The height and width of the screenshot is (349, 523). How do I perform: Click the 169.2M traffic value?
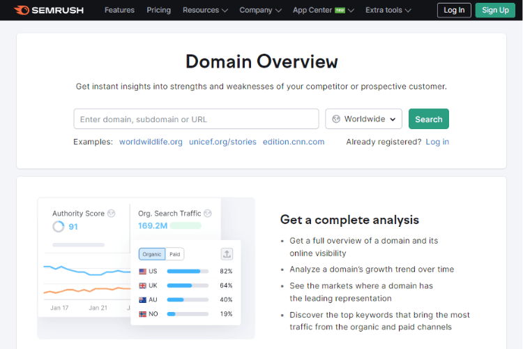[153, 225]
